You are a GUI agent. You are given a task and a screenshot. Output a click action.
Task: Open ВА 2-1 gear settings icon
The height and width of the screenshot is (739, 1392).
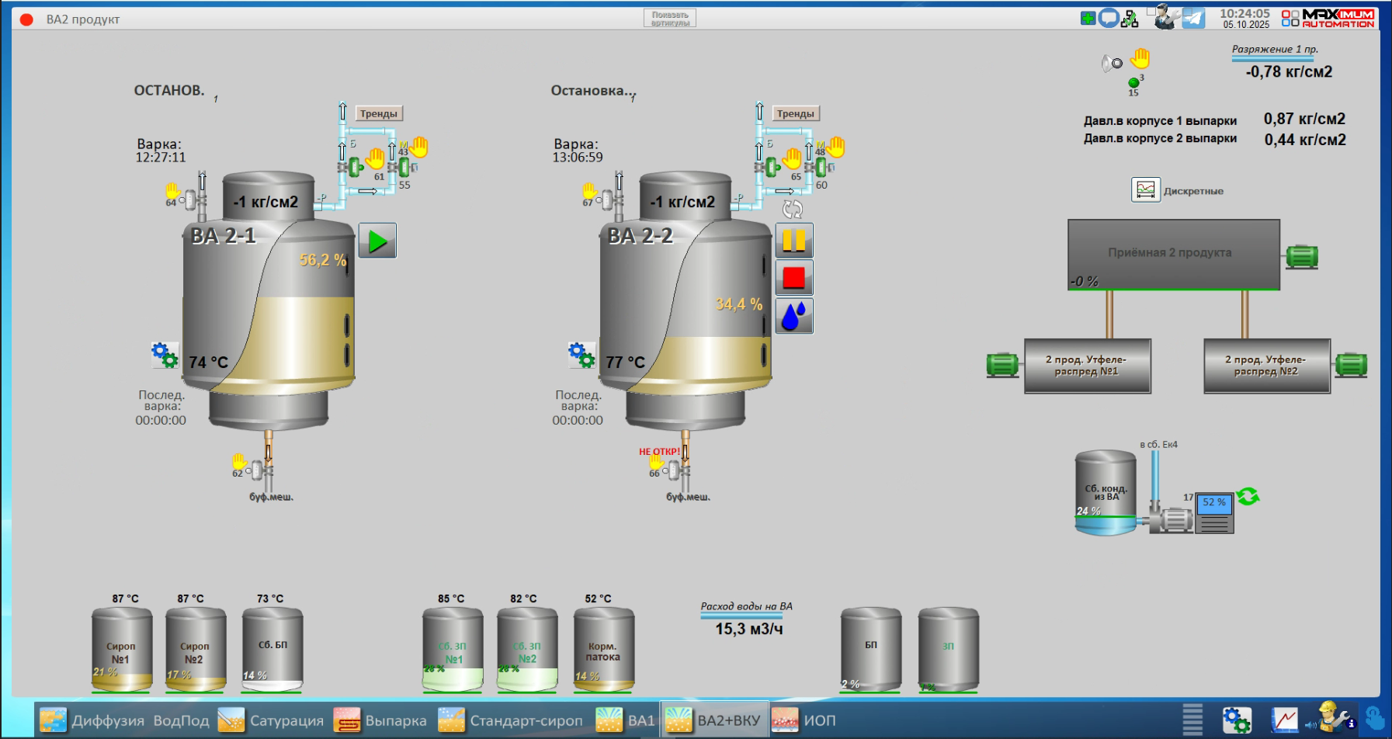tap(165, 356)
